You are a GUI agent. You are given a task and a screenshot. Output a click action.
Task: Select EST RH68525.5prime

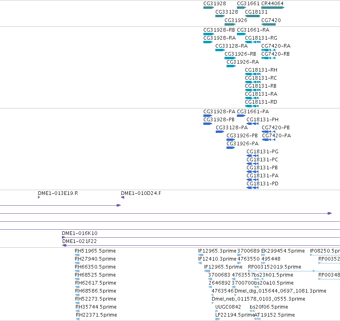pos(77,279)
